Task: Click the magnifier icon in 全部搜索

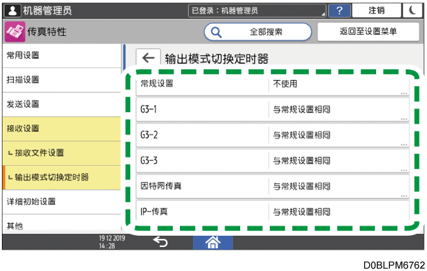Action: [x=216, y=31]
